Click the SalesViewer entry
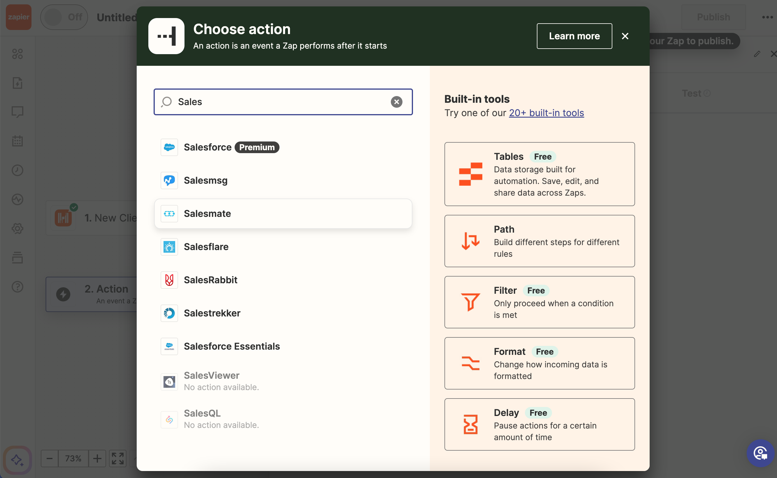The image size is (777, 478). pyautogui.click(x=283, y=382)
